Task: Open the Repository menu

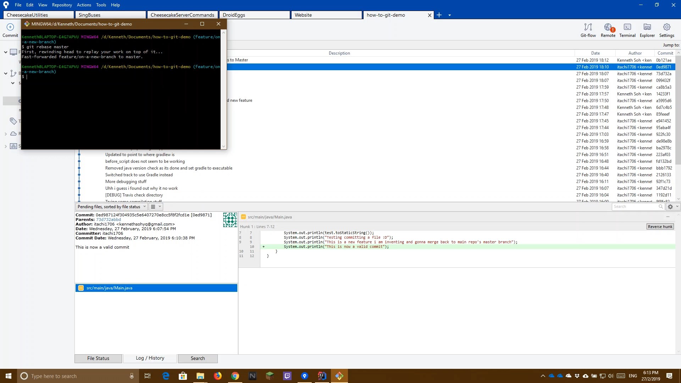Action: (62, 5)
